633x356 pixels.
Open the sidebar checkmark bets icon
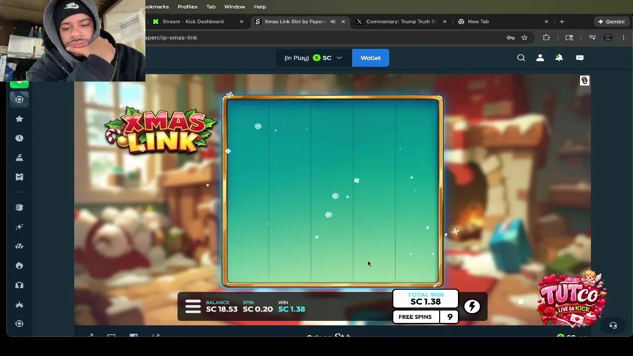pyautogui.click(x=19, y=177)
